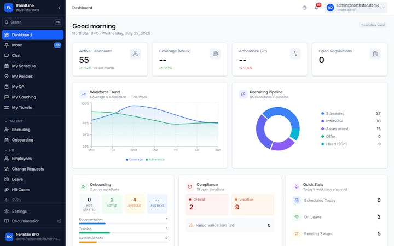Click the Recruiting Pipeline pie icon
This screenshot has width=394, height=246.
[243, 95]
